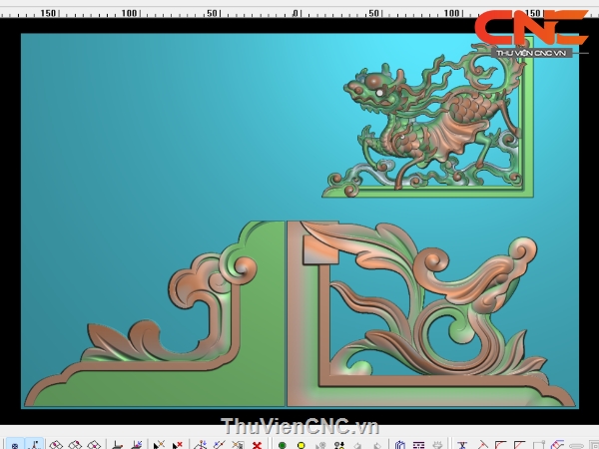Select the arrow cursor with orange X icon
Screen dimensions: 599x449
pos(159,444)
